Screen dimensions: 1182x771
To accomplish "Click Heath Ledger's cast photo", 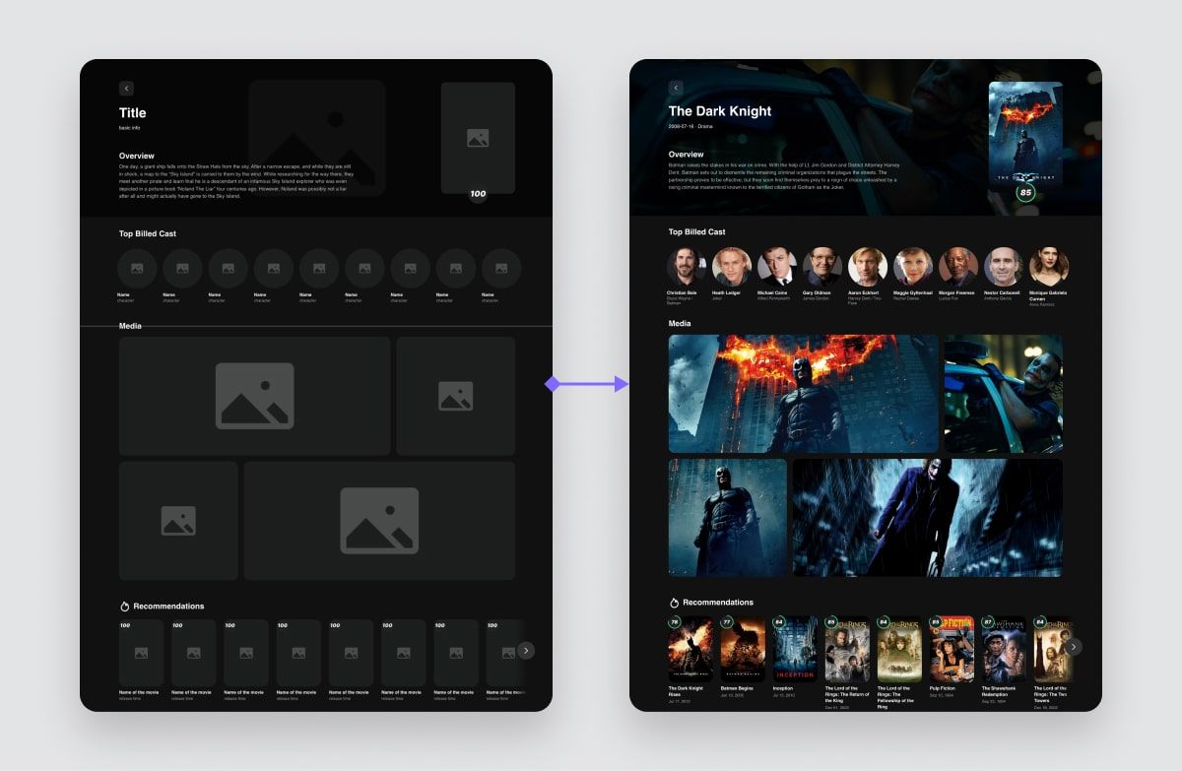I will coord(732,264).
